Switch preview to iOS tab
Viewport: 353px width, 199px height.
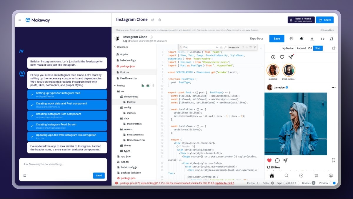point(310,48)
